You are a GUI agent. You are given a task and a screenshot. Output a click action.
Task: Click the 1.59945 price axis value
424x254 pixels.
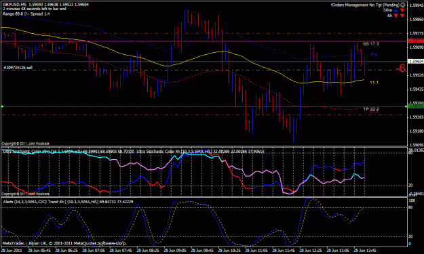coord(417,5)
